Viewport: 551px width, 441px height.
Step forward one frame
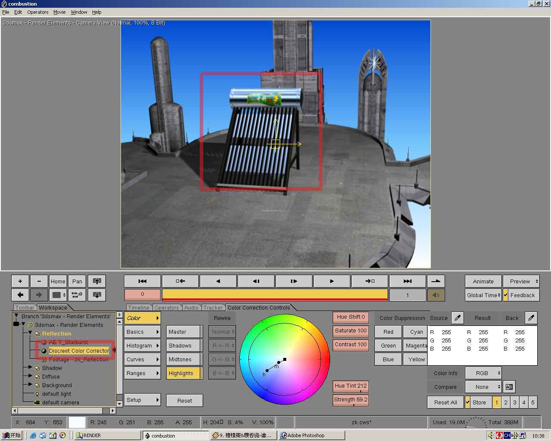pos(294,281)
